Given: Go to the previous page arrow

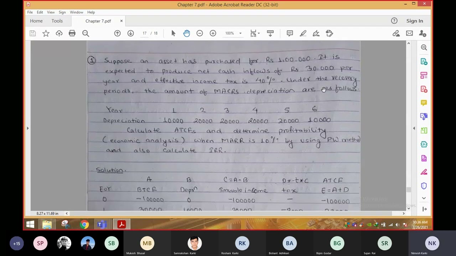Looking at the screenshot, I should click(117, 33).
